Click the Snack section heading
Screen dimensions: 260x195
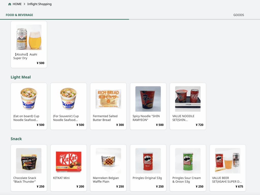[16, 139]
